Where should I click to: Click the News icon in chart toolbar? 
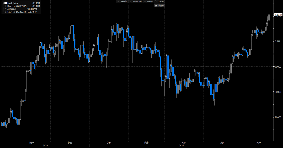[x=144, y=2]
